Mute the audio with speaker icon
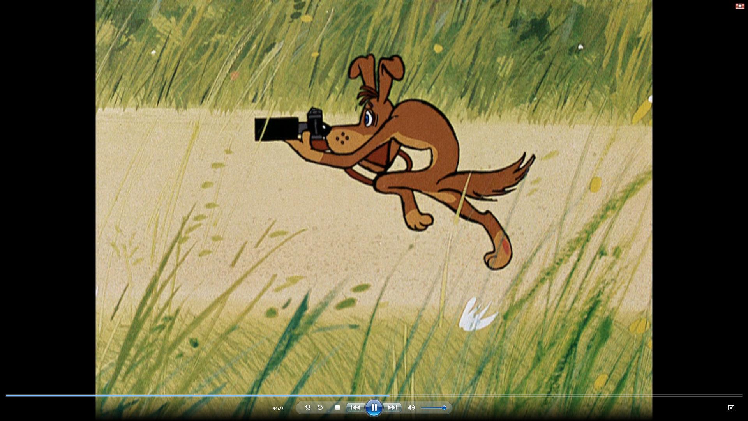 (411, 408)
